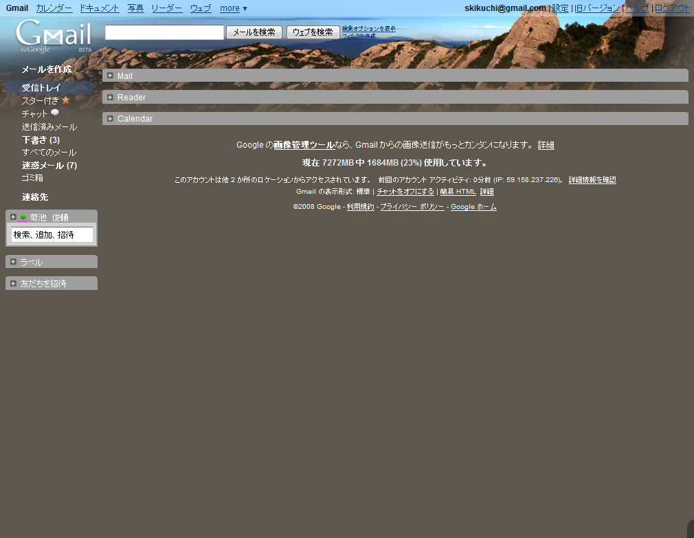This screenshot has width=694, height=538.
Task: Click the skikuchi@gmail.com account address
Action: 505,8
